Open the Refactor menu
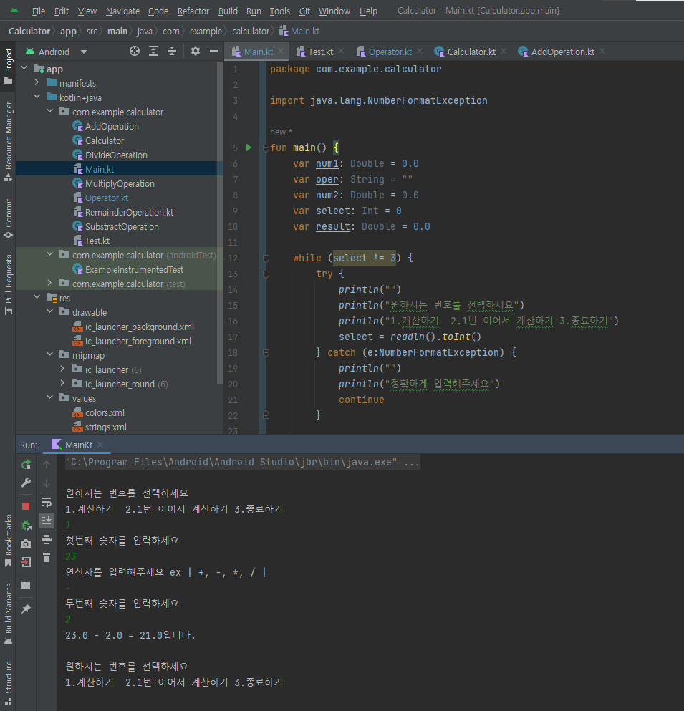The height and width of the screenshot is (711, 684). coord(193,11)
